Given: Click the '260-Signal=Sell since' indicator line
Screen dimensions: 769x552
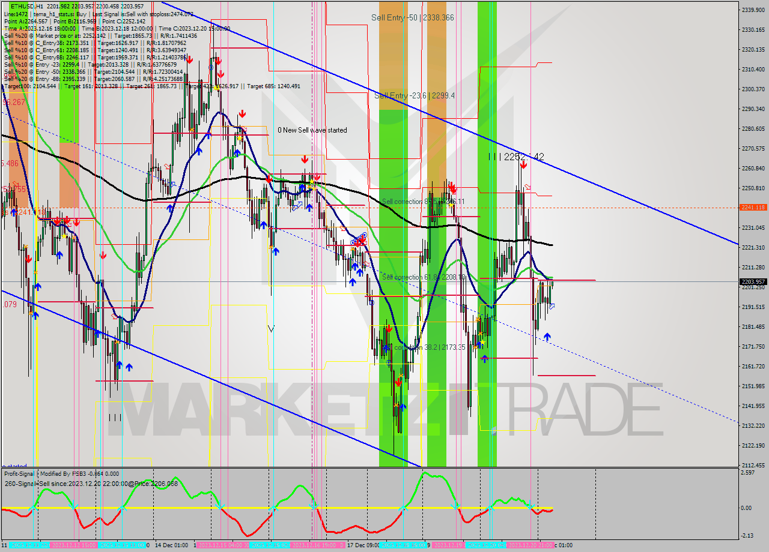Looking at the screenshot, I should tap(91, 483).
